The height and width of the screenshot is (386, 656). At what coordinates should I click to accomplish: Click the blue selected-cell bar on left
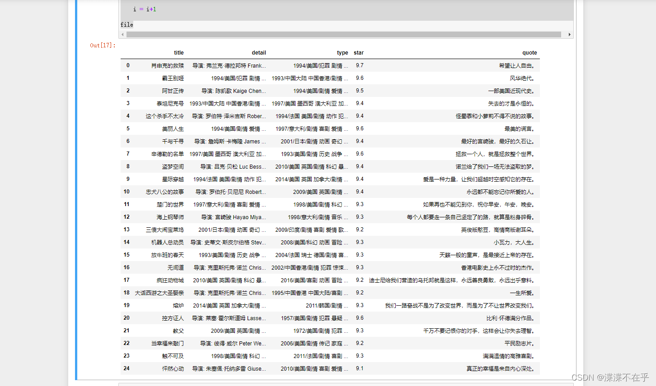coord(76,190)
